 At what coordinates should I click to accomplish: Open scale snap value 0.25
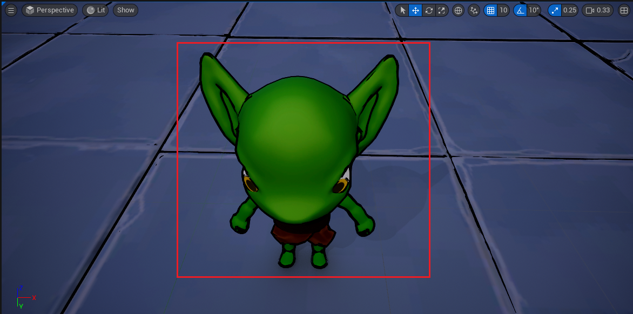tap(570, 10)
